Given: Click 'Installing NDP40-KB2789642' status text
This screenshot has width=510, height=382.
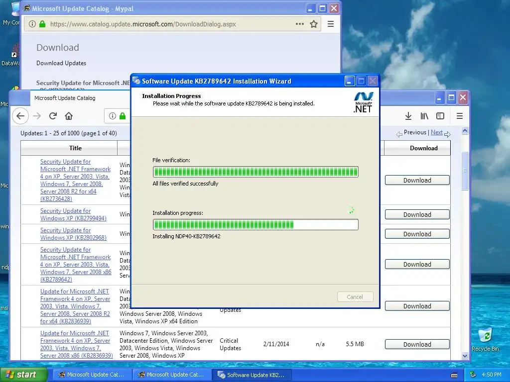Looking at the screenshot, I should point(186,236).
